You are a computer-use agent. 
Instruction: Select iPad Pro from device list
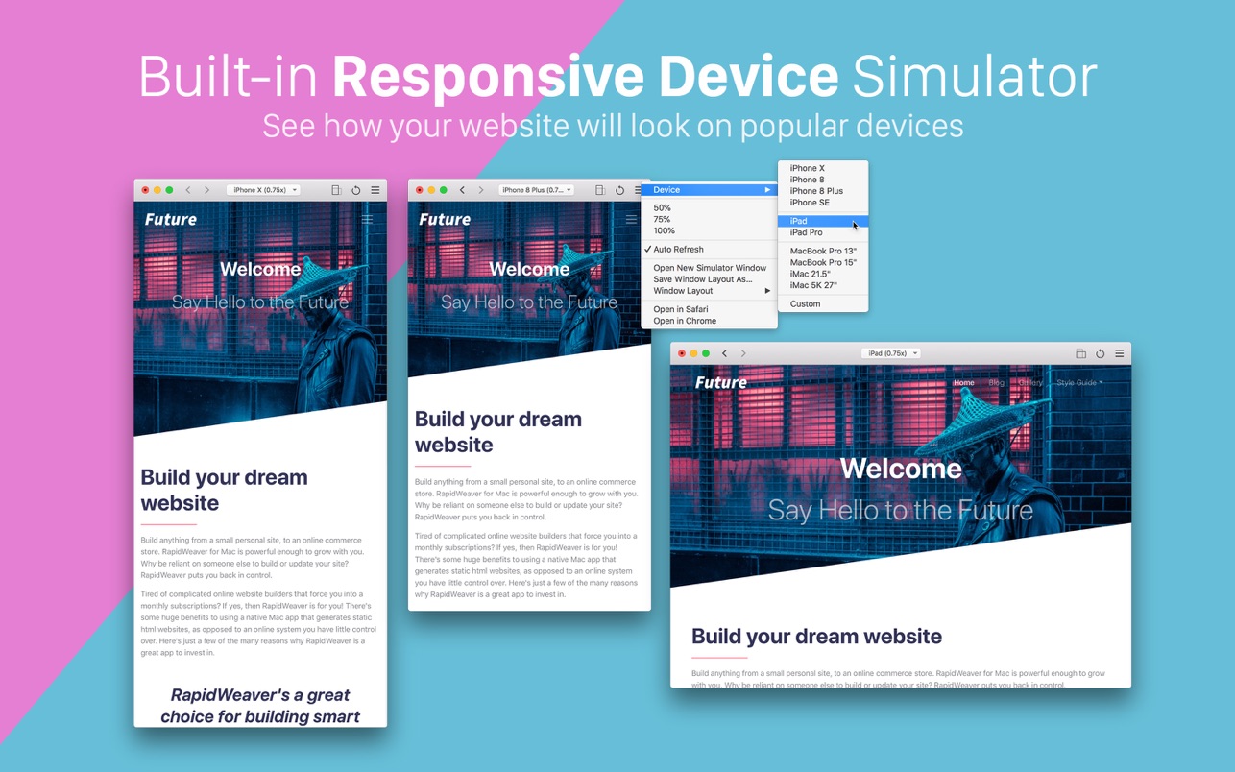806,233
